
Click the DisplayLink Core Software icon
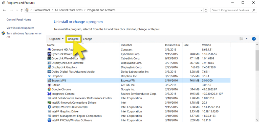pos(49,63)
